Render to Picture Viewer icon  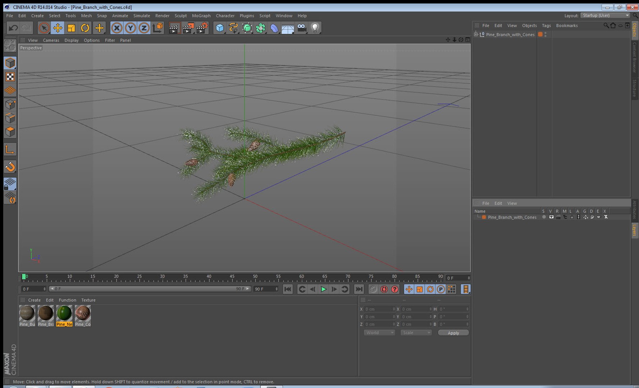[x=188, y=28]
